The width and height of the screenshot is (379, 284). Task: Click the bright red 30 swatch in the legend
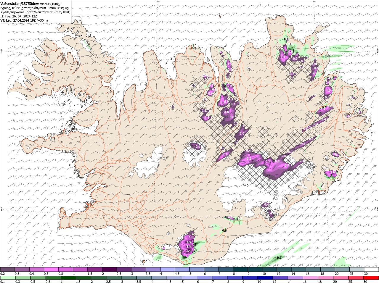[371, 278]
